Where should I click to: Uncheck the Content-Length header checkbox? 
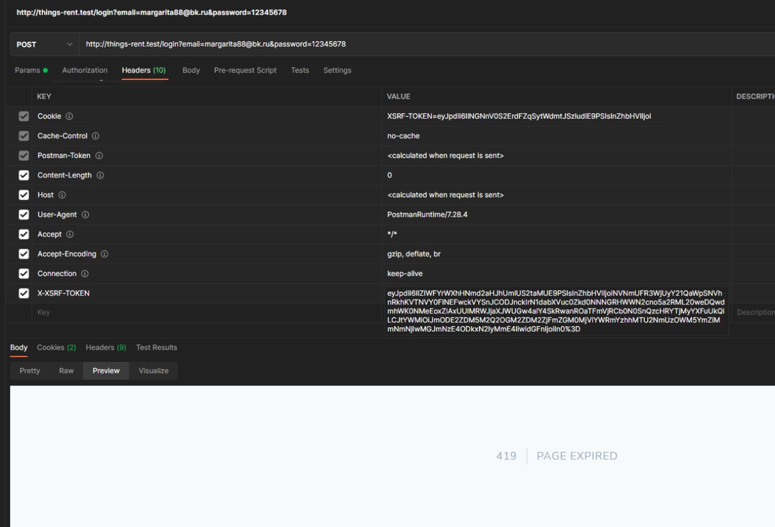tap(24, 175)
